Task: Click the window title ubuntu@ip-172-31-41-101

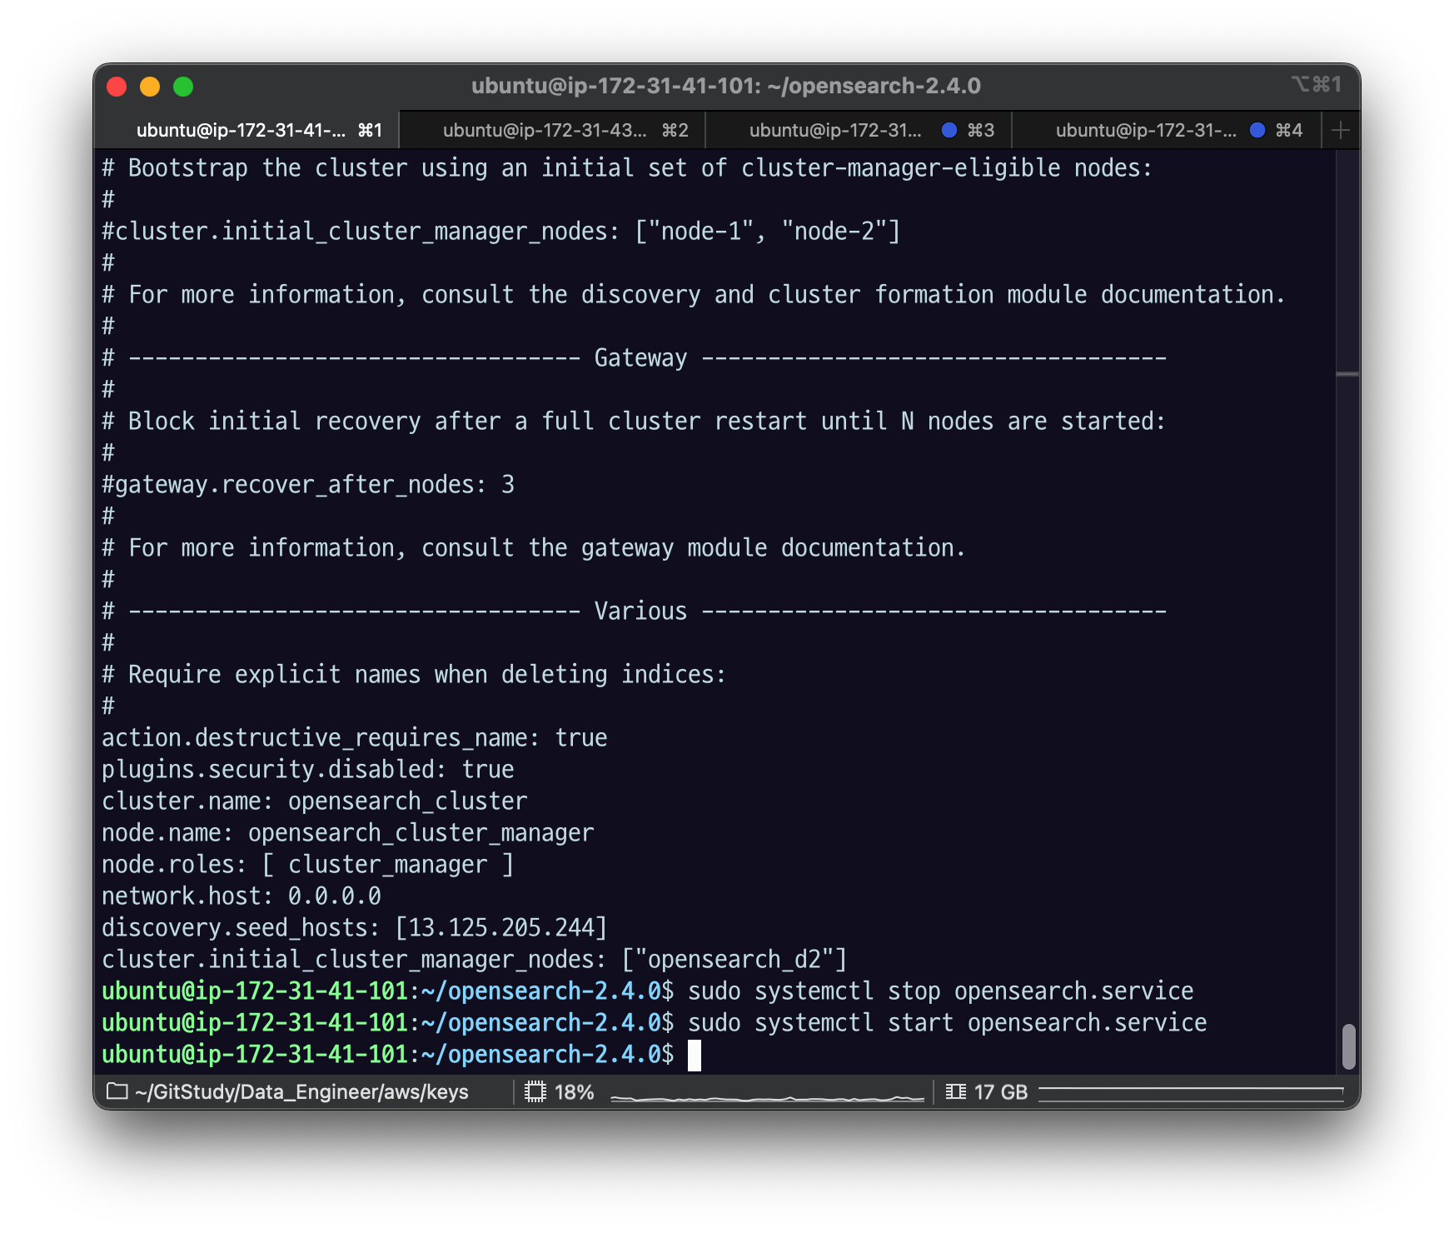Action: point(726,86)
